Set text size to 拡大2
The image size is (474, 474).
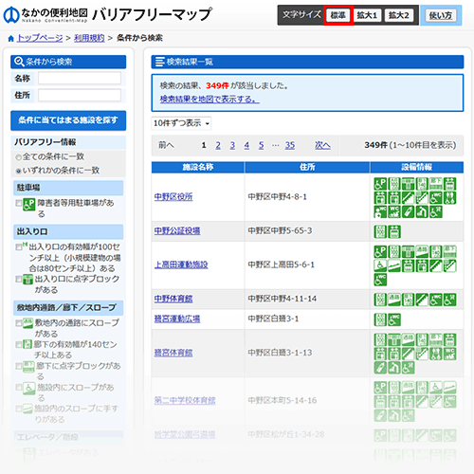click(399, 15)
